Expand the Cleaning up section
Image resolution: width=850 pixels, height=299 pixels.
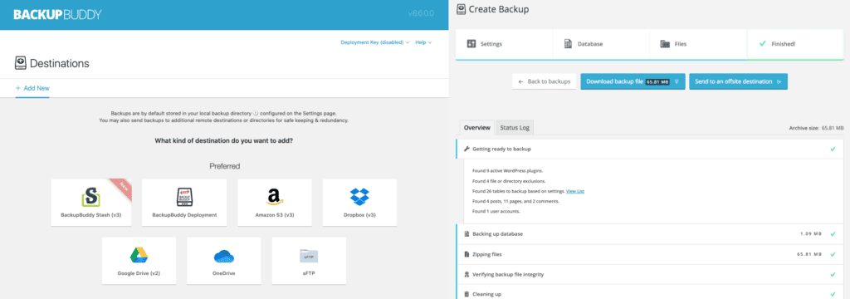pyautogui.click(x=649, y=293)
